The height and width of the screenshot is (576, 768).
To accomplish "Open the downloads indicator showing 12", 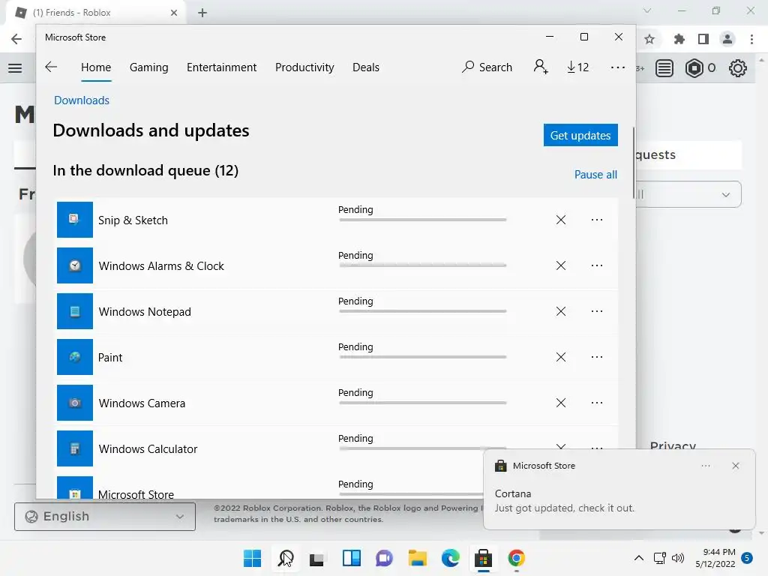I will (578, 67).
